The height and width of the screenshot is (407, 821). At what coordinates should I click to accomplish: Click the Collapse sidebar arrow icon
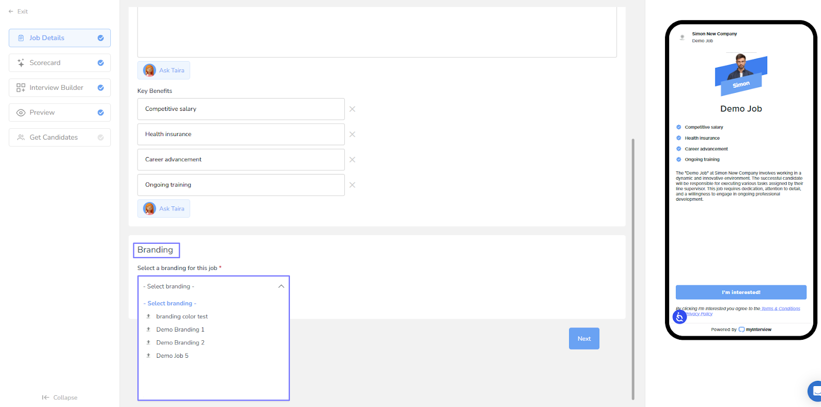(x=46, y=397)
